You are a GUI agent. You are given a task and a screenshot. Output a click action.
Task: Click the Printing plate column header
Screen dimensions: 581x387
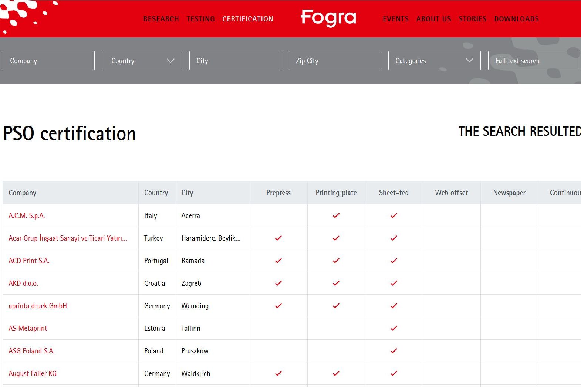pos(336,193)
